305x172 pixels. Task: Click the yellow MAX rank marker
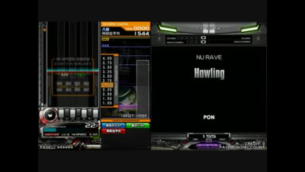pos(105,39)
